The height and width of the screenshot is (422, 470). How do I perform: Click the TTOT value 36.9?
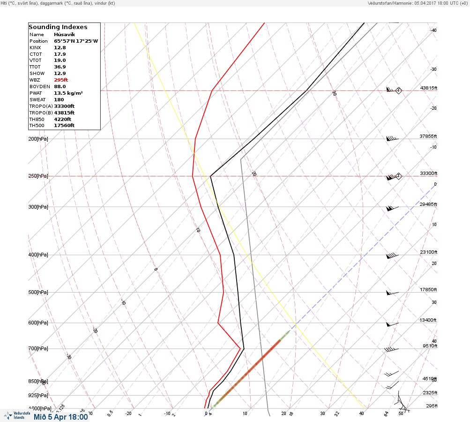pos(60,67)
